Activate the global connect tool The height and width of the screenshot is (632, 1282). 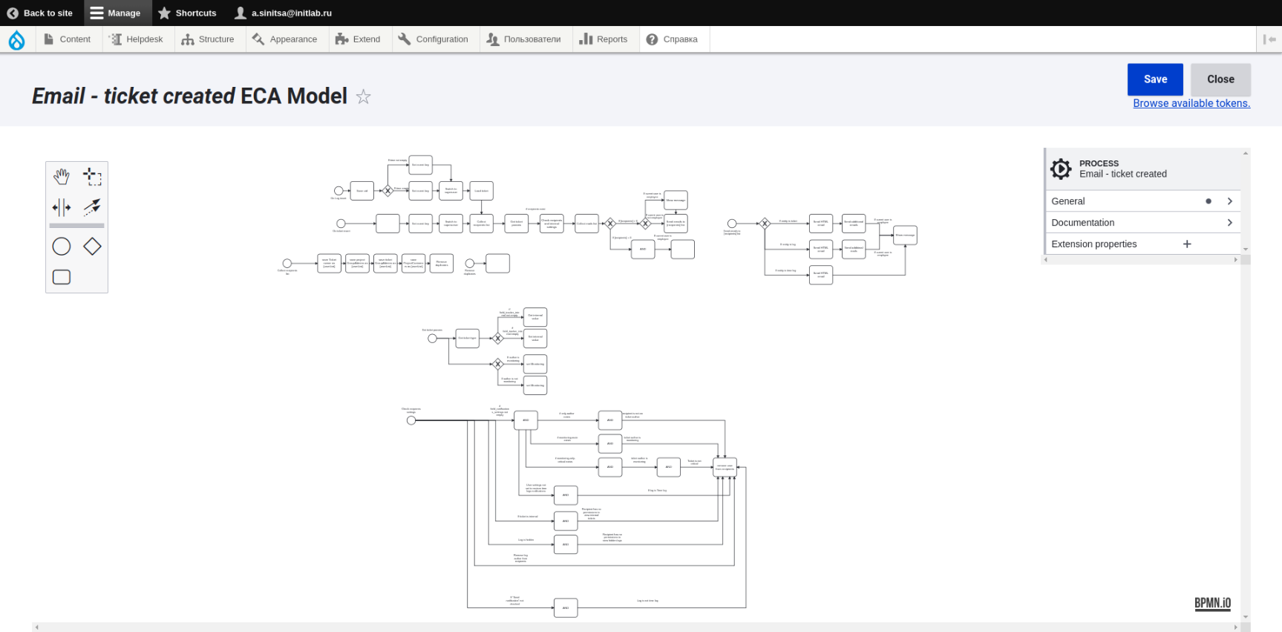pyautogui.click(x=92, y=207)
